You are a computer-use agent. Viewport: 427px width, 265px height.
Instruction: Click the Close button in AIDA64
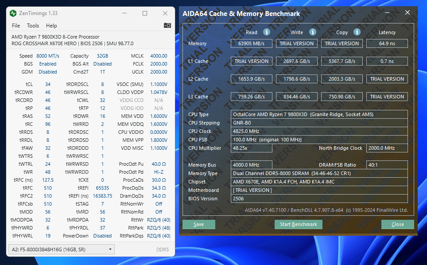(x=398, y=224)
